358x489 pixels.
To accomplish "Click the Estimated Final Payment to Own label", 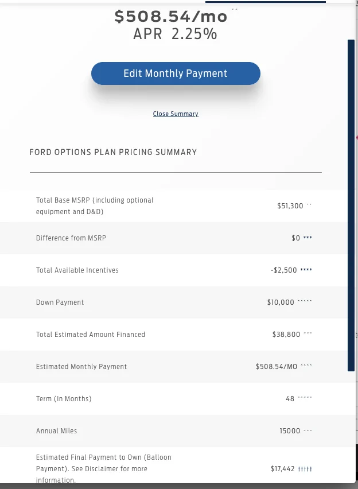I will pyautogui.click(x=103, y=468).
